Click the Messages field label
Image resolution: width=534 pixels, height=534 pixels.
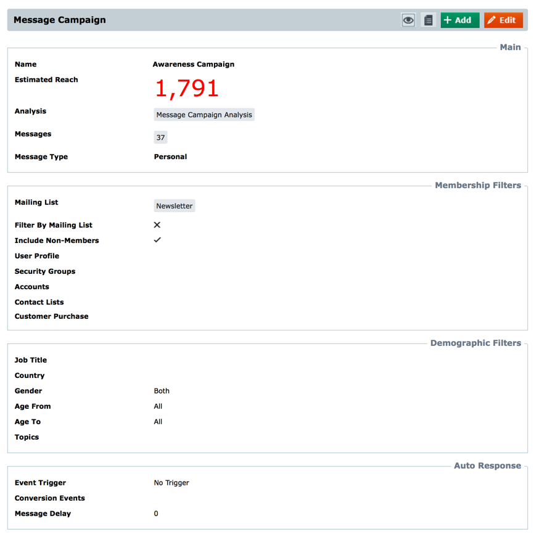pyautogui.click(x=33, y=134)
